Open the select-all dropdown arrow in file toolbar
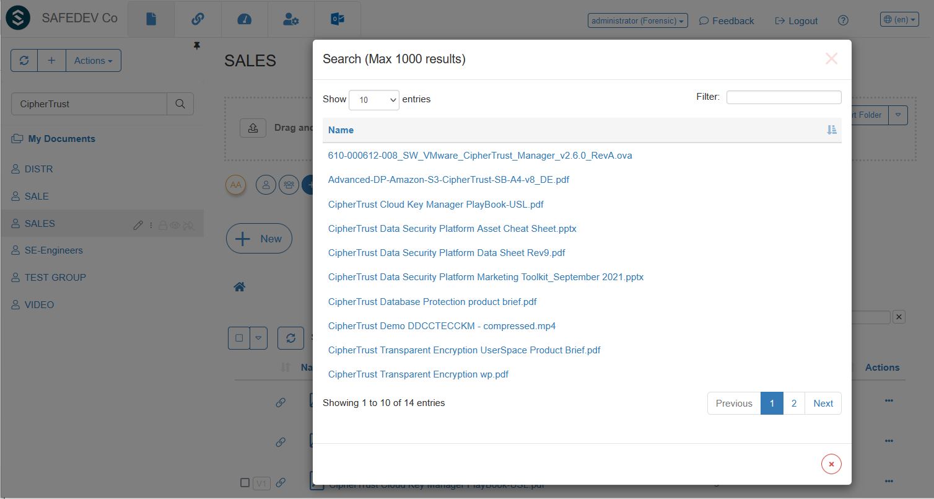Image resolution: width=934 pixels, height=499 pixels. pos(258,338)
